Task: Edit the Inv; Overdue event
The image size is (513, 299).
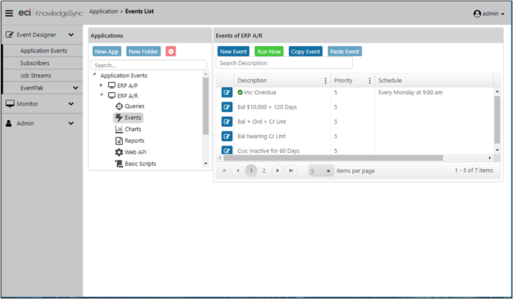Action: coord(227,93)
